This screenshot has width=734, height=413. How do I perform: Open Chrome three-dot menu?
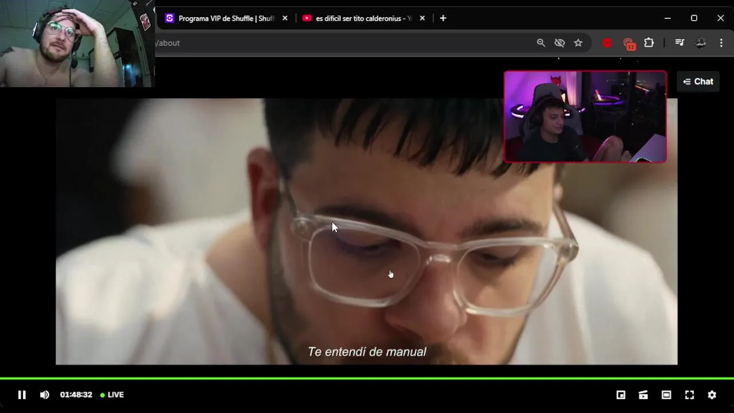coord(721,43)
